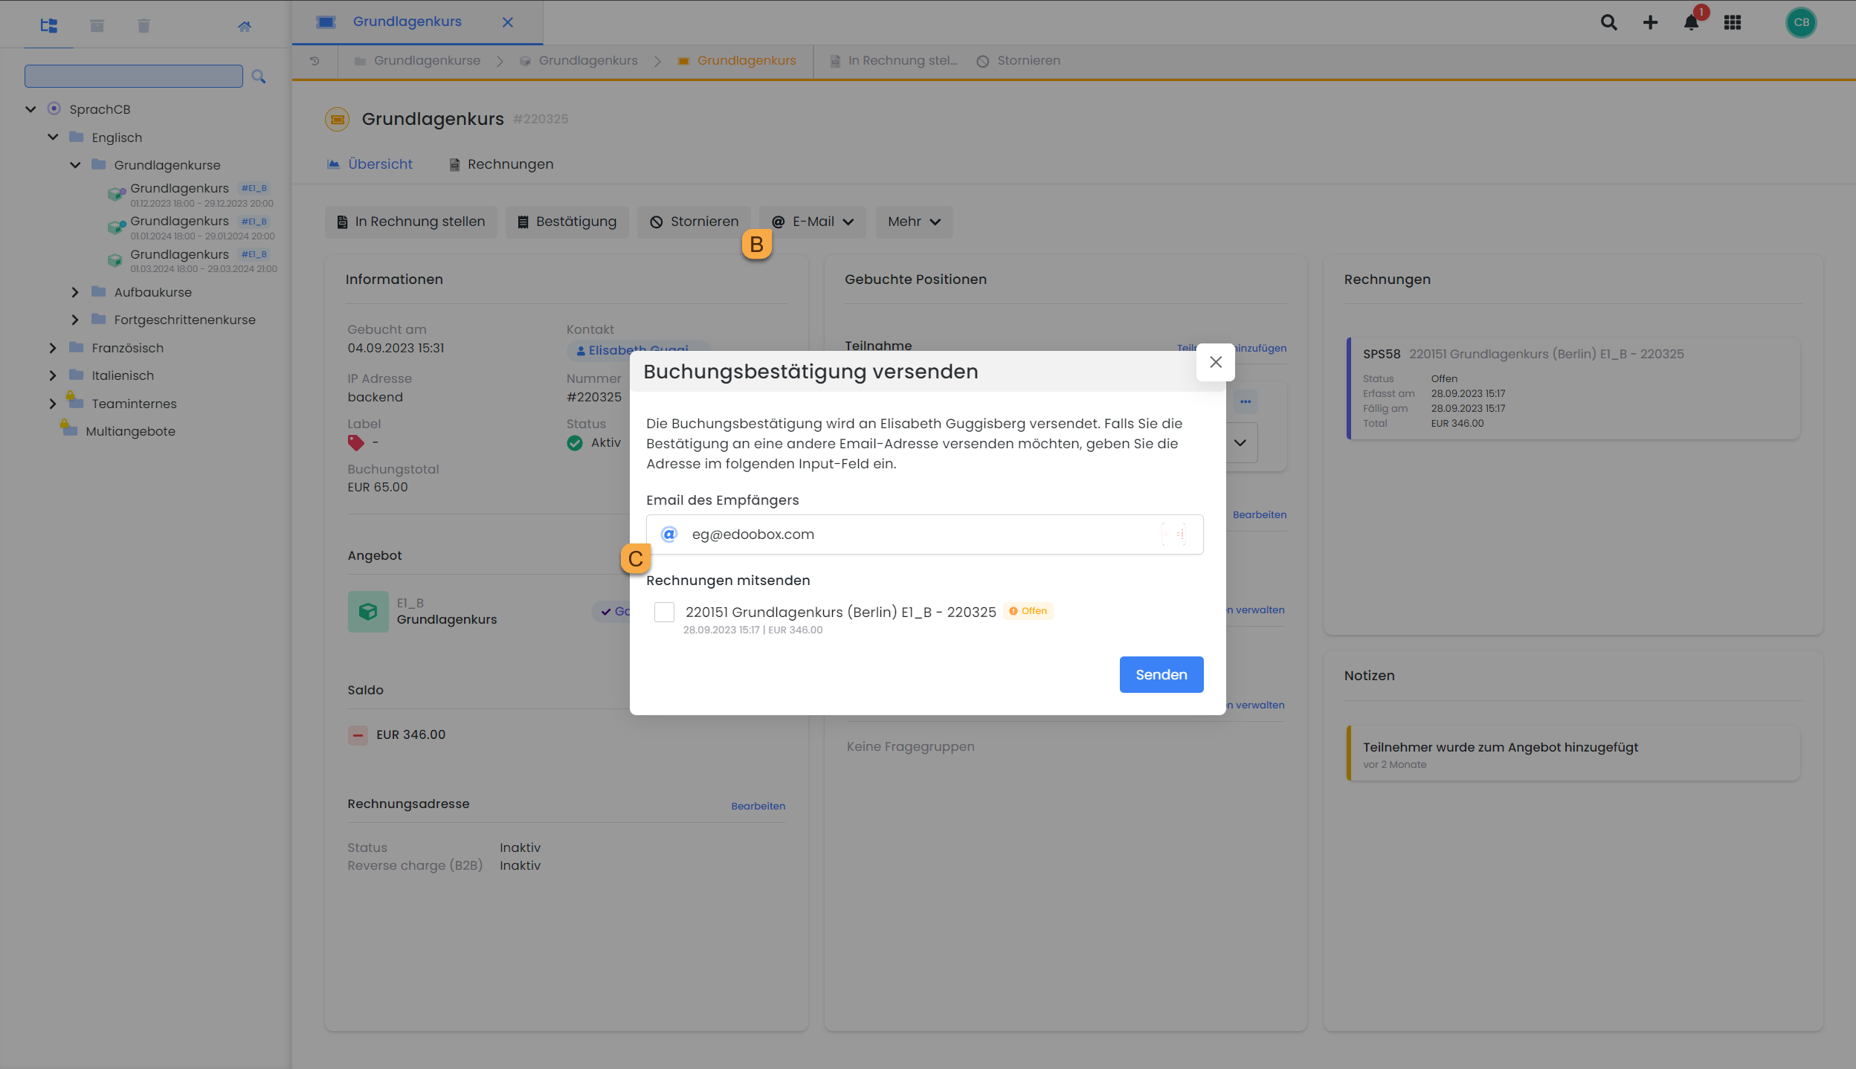1856x1069 pixels.
Task: Click the plus add-new icon
Action: (x=1650, y=22)
